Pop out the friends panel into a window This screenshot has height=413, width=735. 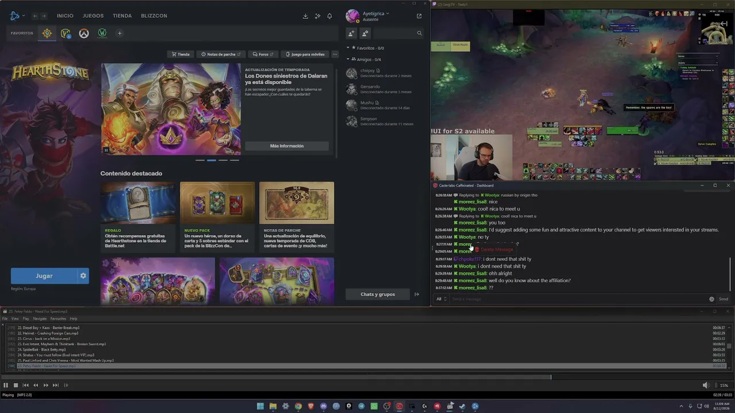[419, 16]
